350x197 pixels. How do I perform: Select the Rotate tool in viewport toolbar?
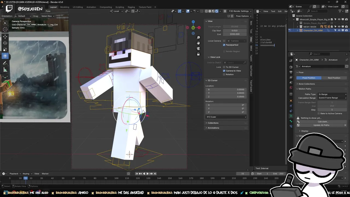tap(5, 43)
